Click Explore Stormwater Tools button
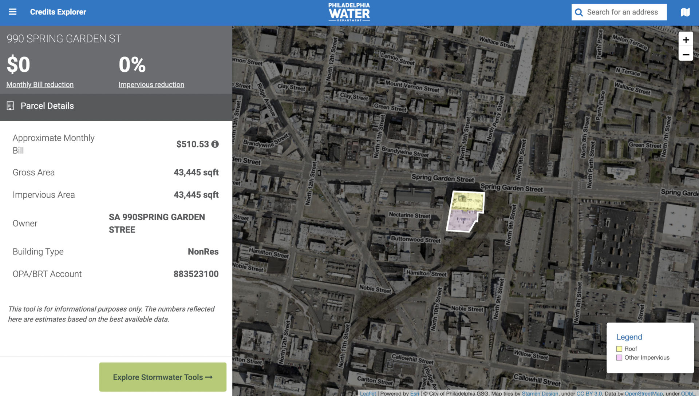 pos(163,377)
